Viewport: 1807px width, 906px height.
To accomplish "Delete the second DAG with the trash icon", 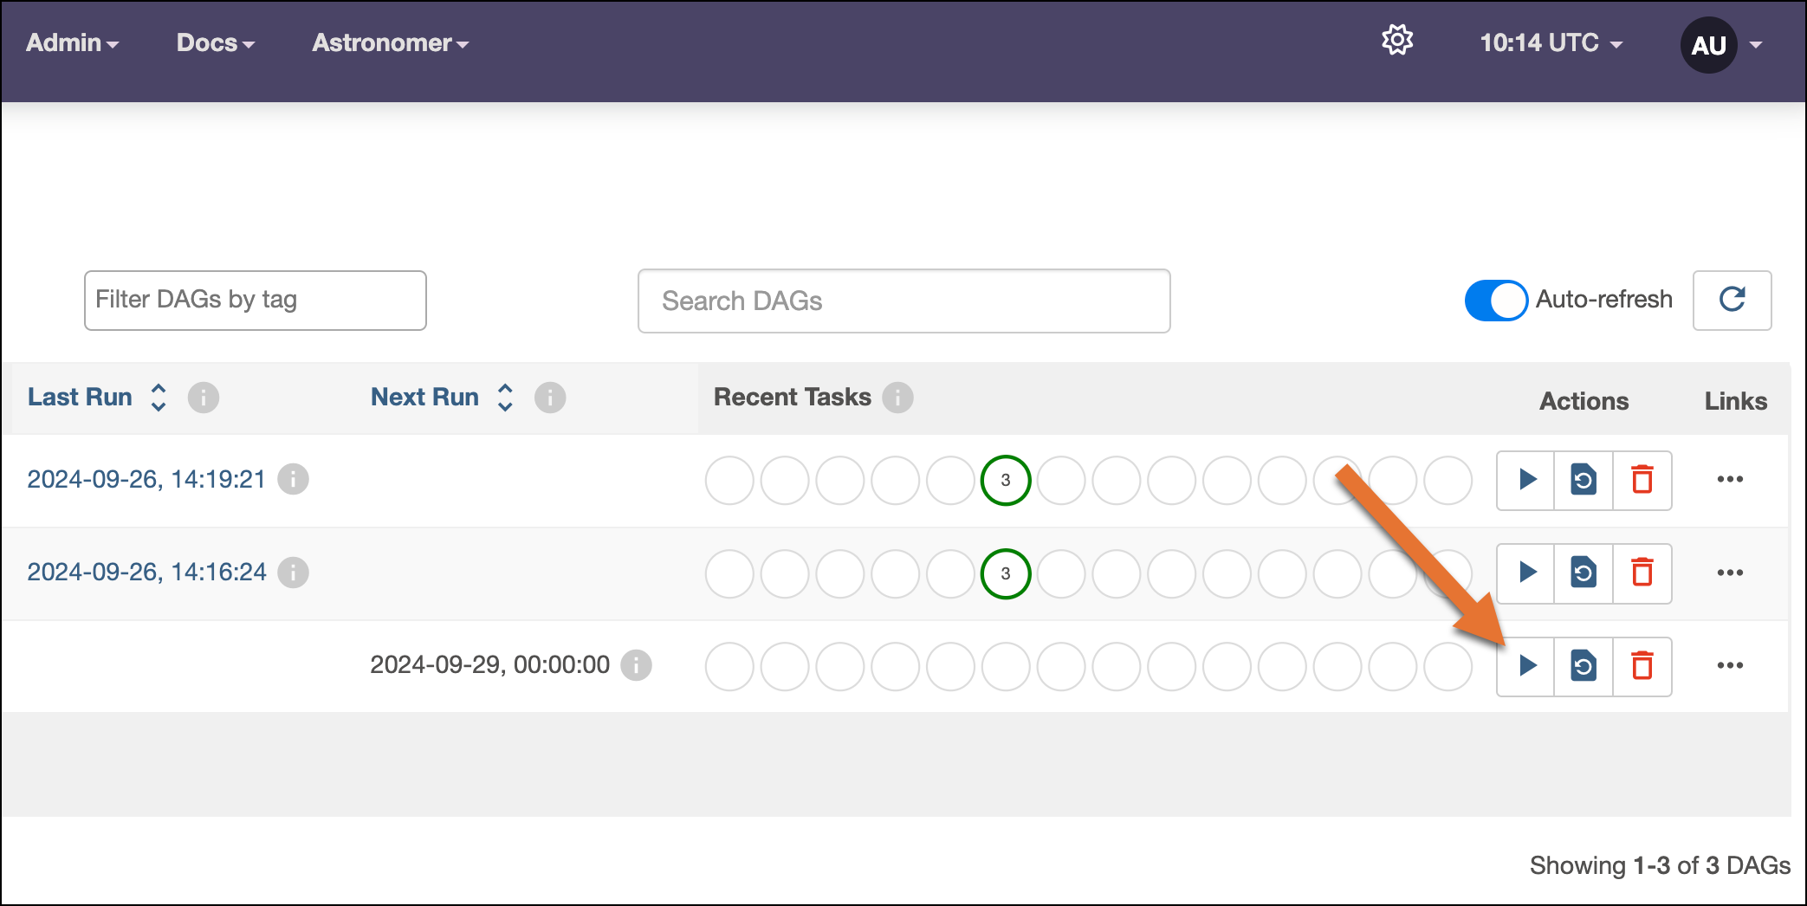I will pyautogui.click(x=1642, y=573).
